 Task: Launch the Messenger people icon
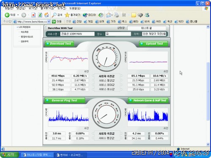[147, 15]
